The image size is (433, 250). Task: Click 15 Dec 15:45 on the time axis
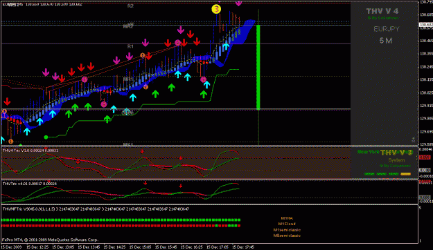click(x=166, y=247)
